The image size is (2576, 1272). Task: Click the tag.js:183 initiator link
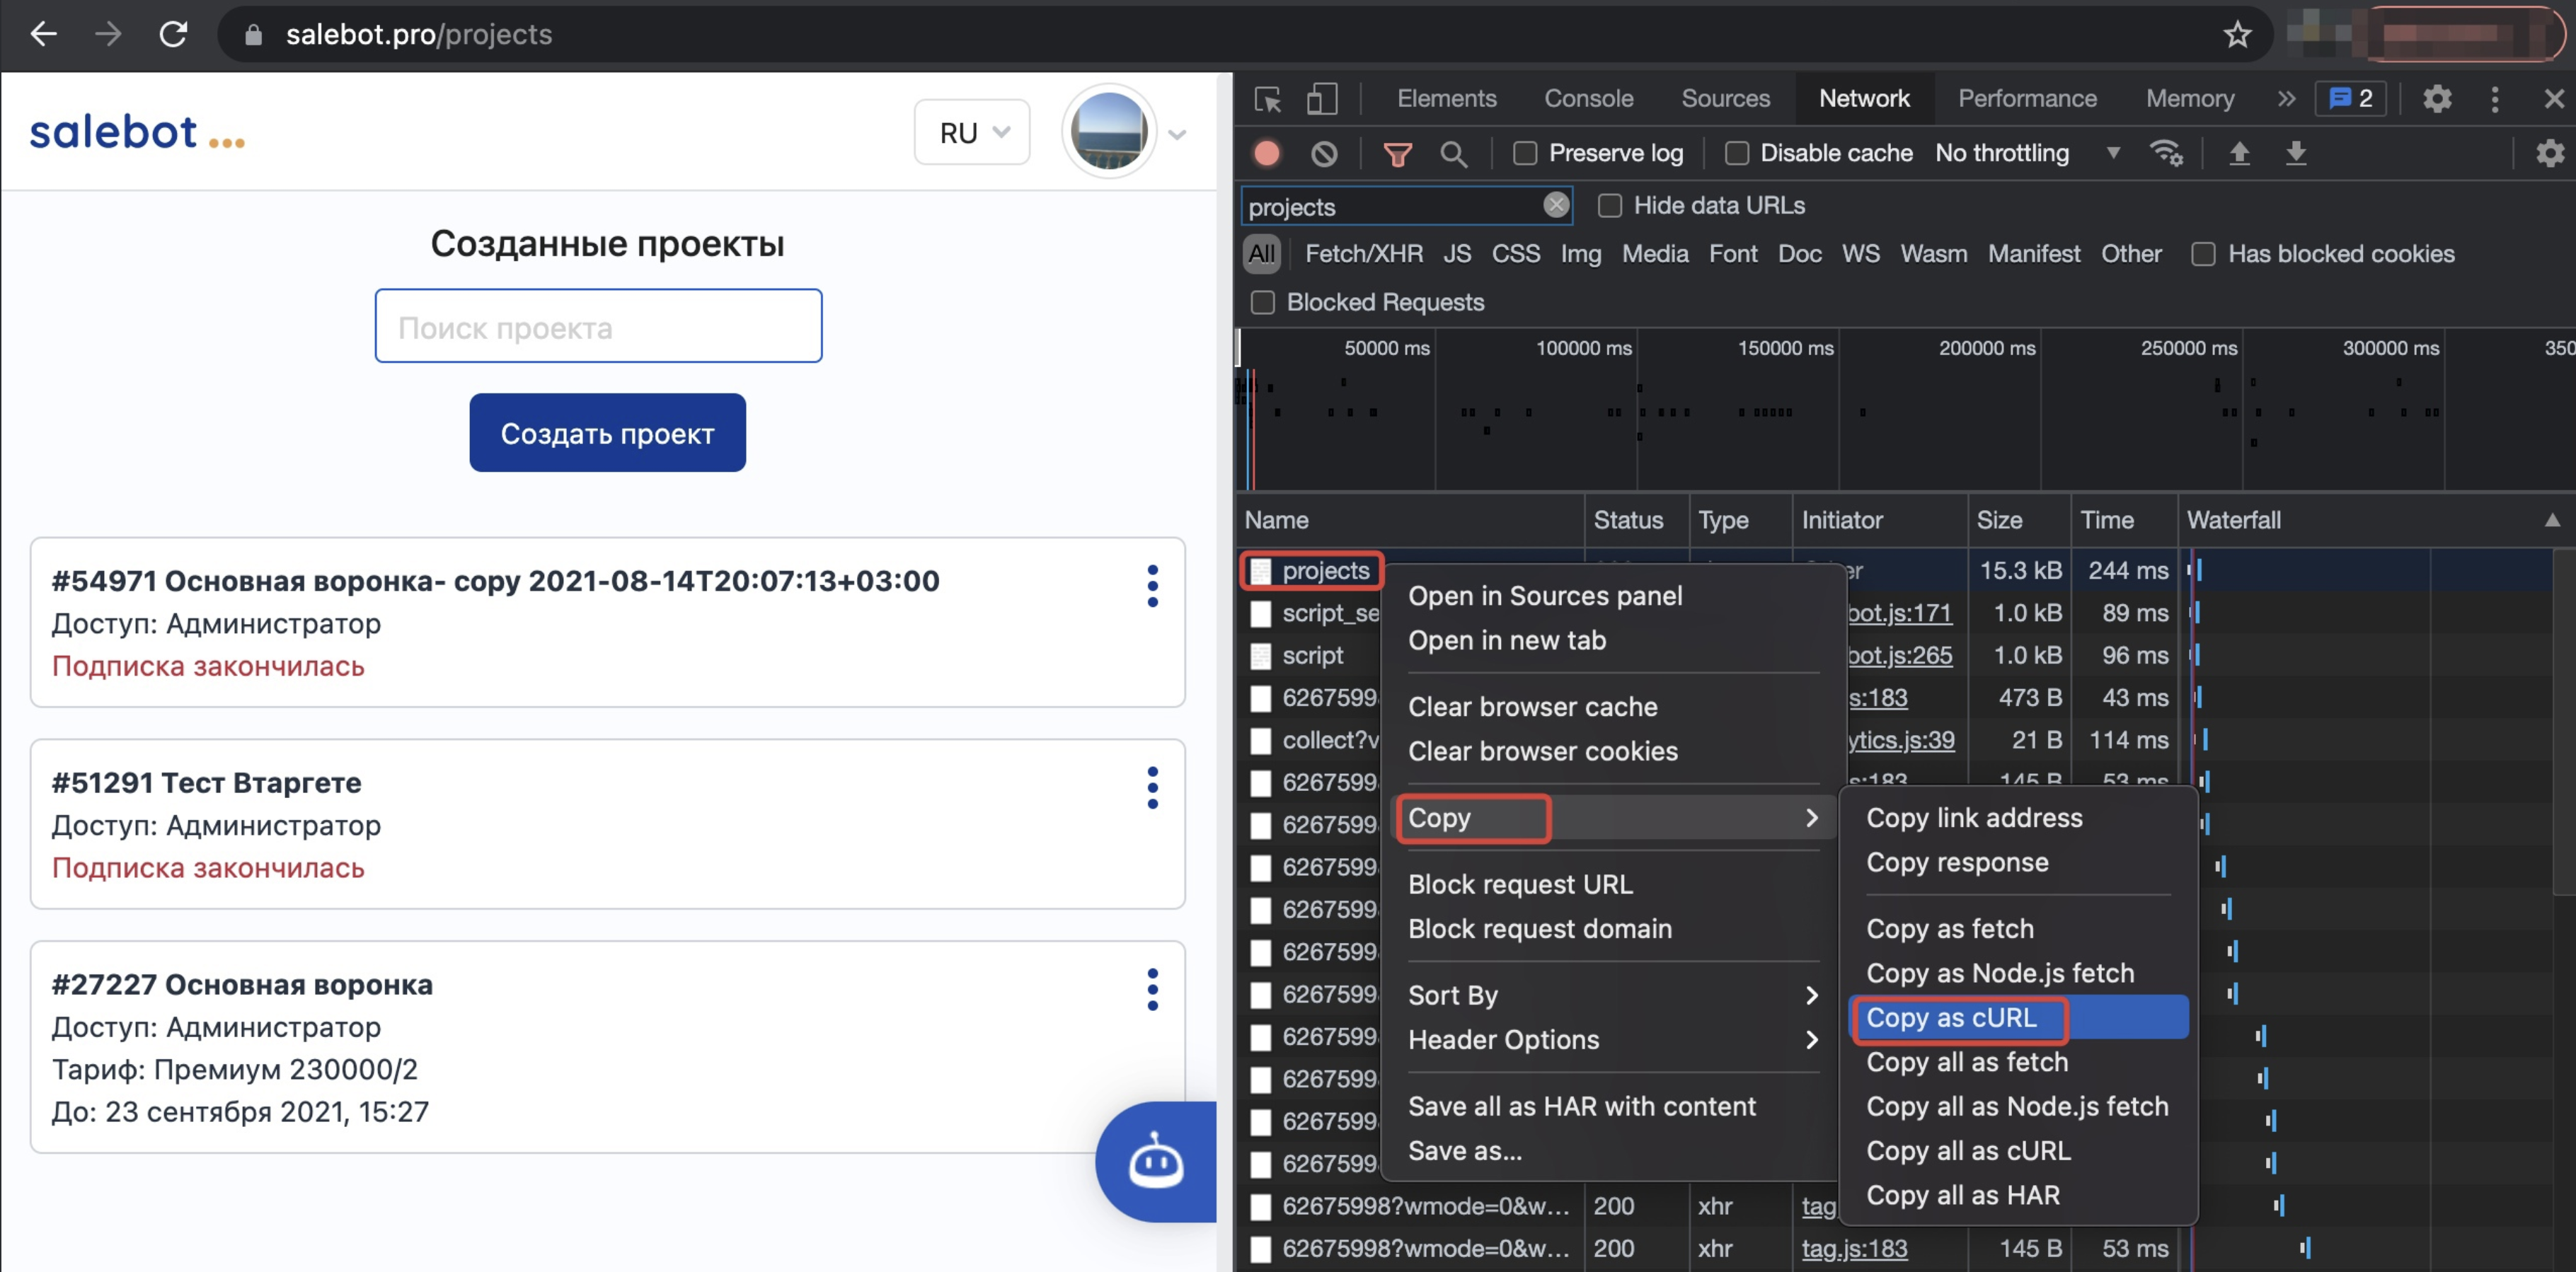1854,1249
